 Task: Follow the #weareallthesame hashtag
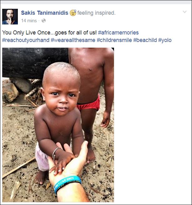[73, 40]
